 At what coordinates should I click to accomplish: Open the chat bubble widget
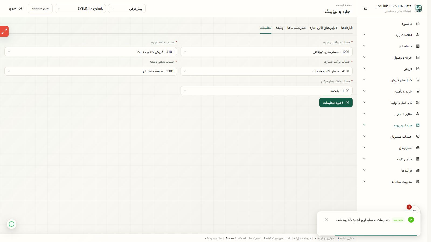(x=12, y=224)
